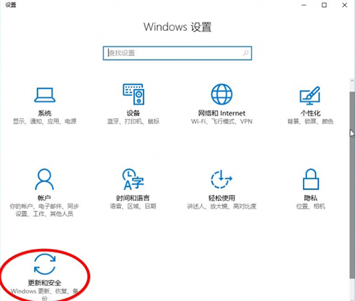Close the 设置 window
355x301 pixels.
[345, 5]
